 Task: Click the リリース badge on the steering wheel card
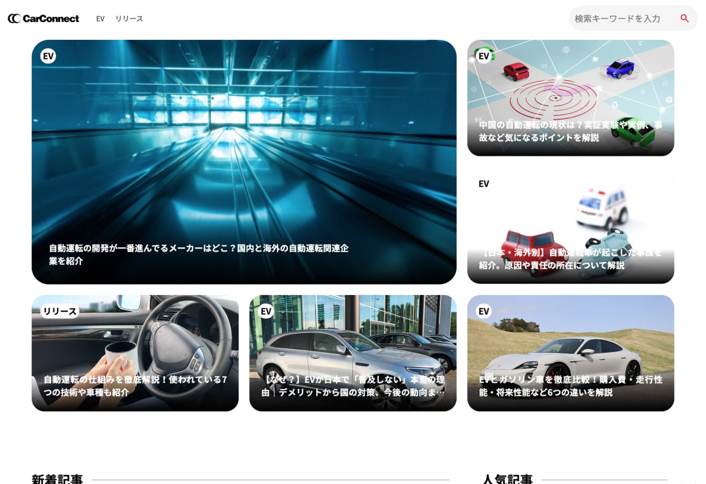[60, 311]
